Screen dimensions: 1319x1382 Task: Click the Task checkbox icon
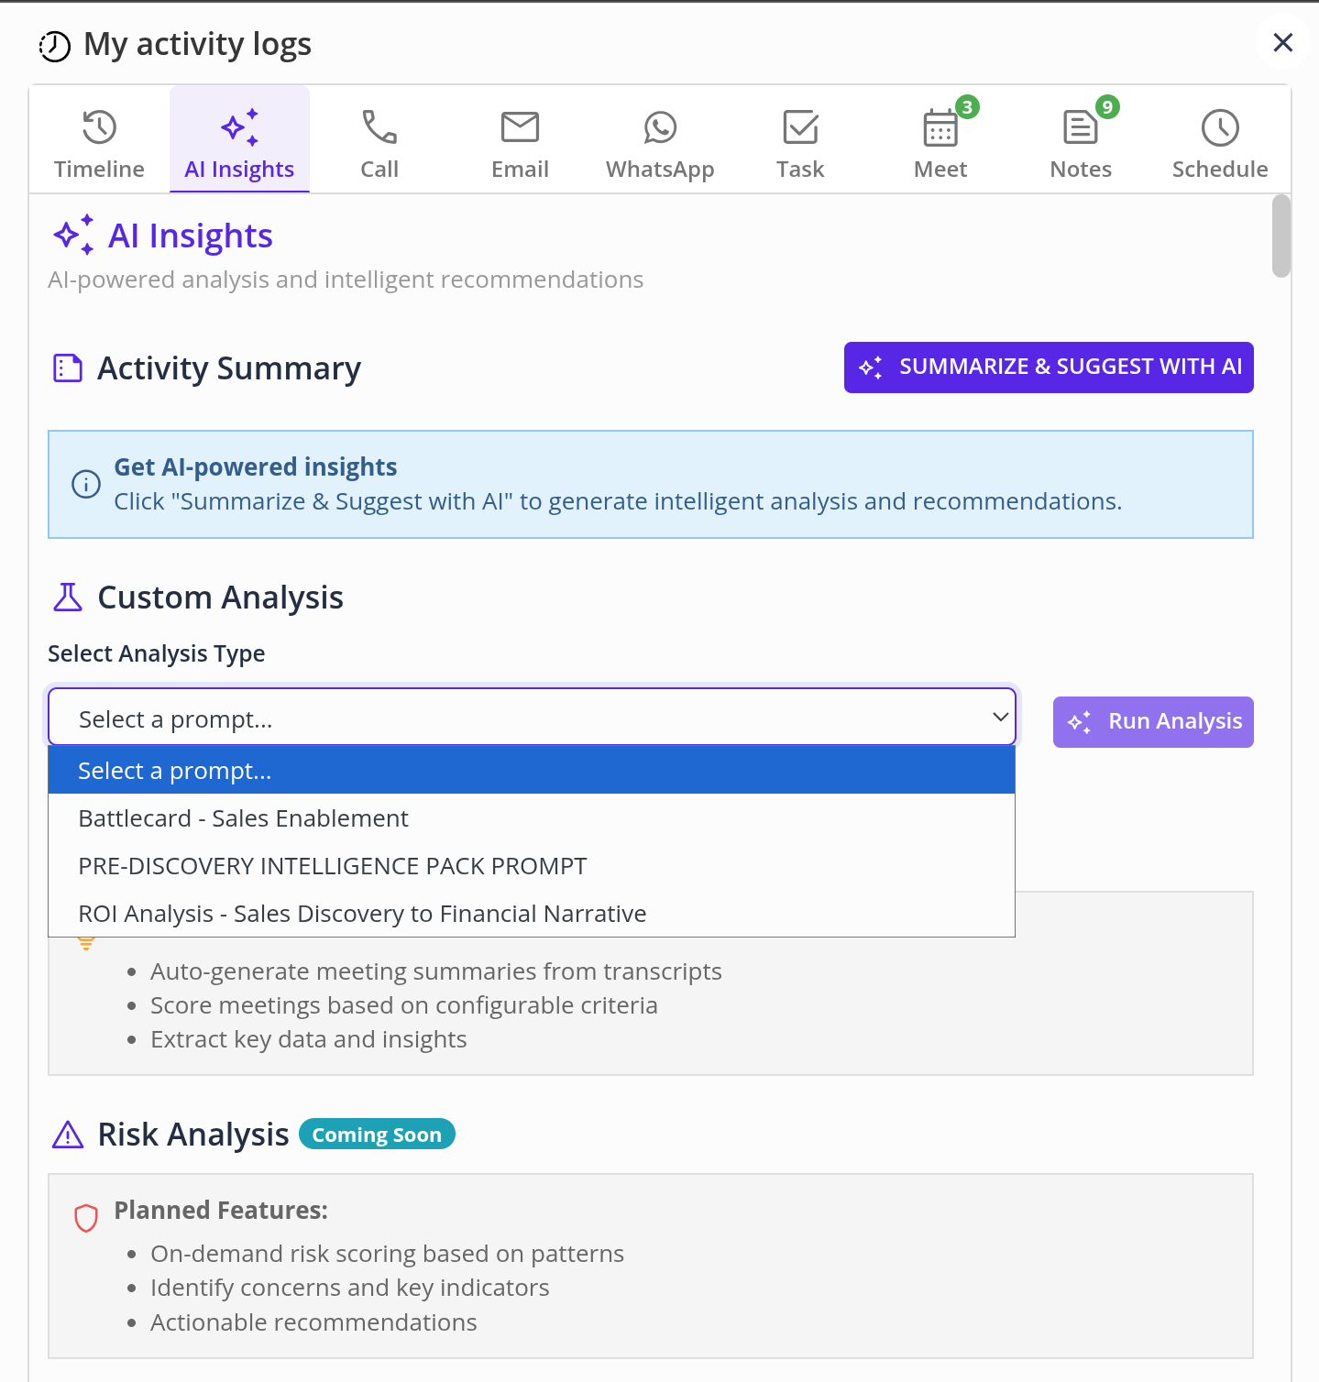click(x=800, y=128)
